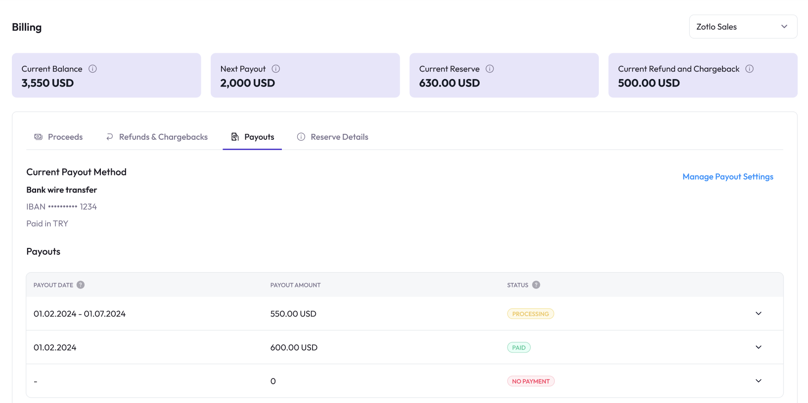Click help icon next to Payout Date header
Image resolution: width=808 pixels, height=403 pixels.
[x=81, y=285]
